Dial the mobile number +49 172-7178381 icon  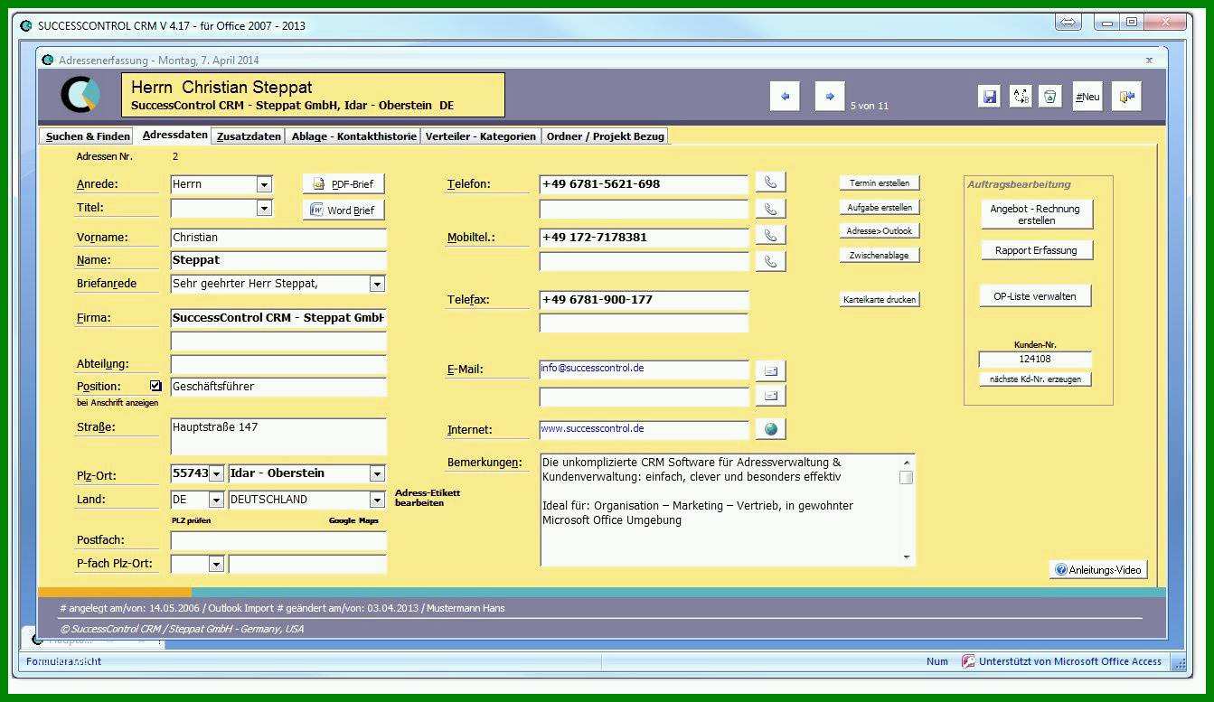770,235
